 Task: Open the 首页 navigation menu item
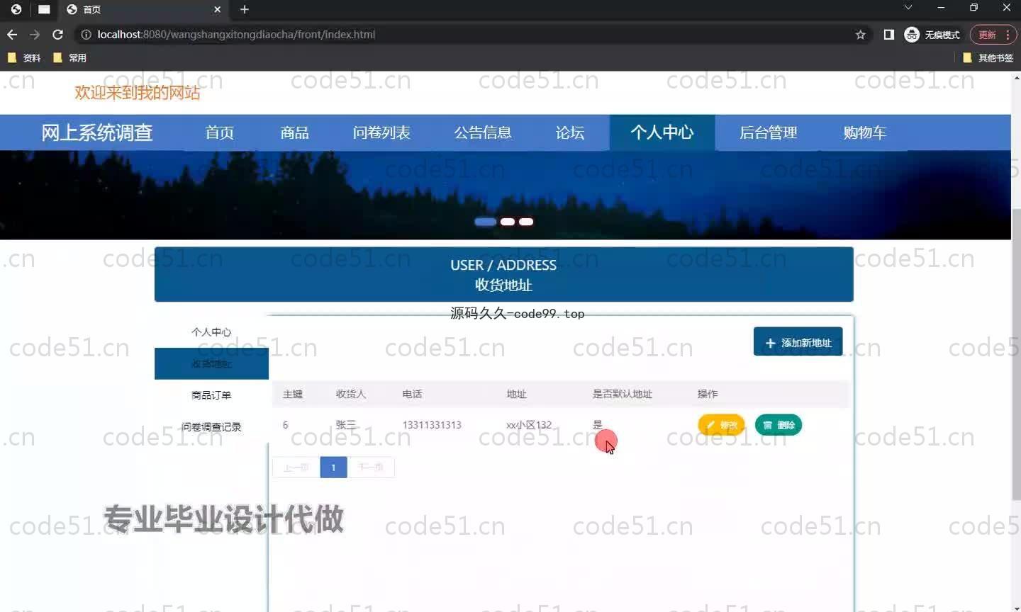(220, 132)
